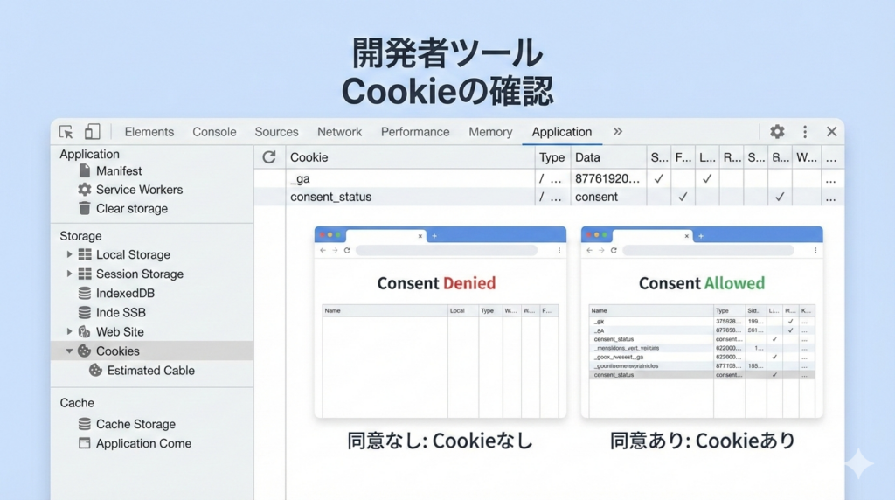Collapse the Cookies tree node
The image size is (895, 500).
tap(69, 351)
